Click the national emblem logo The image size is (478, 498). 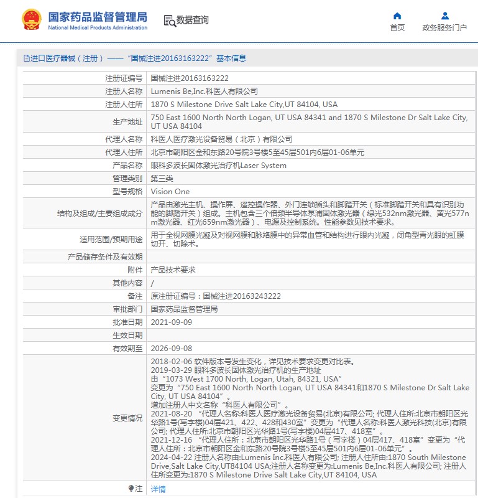[x=32, y=20]
